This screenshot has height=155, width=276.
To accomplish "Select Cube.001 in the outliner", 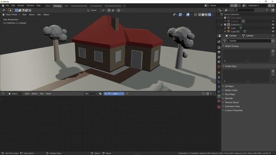I will coord(235,31).
